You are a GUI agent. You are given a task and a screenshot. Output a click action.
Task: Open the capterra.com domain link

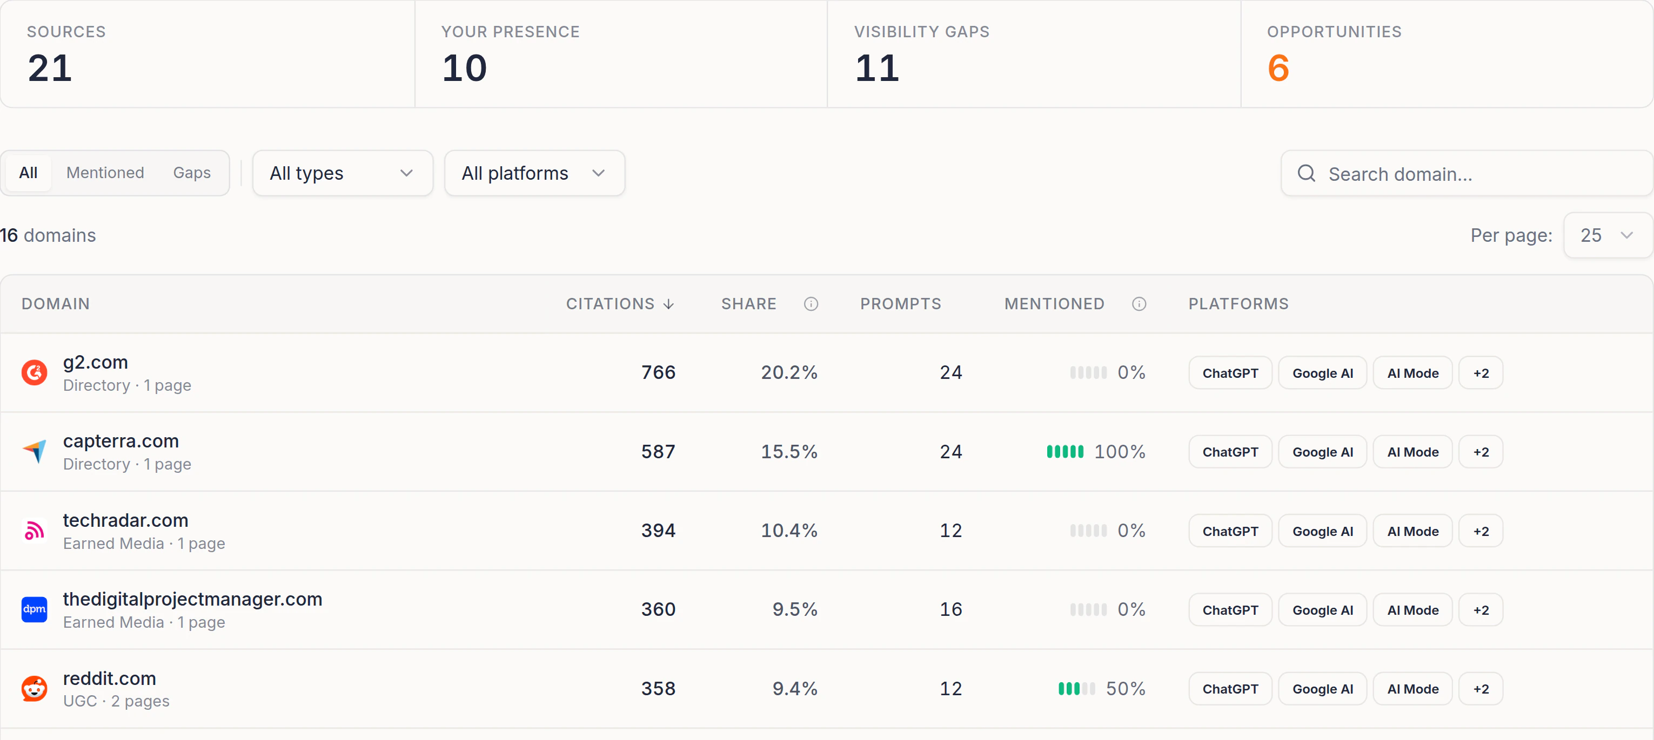click(120, 441)
